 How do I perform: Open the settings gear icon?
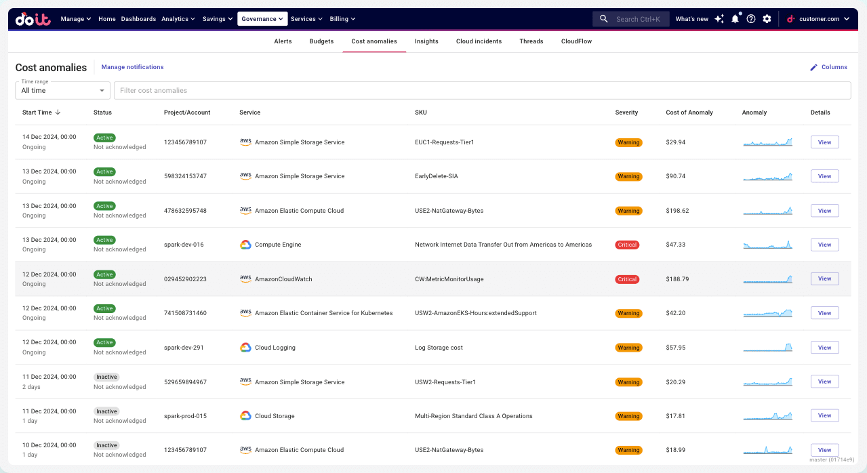[x=767, y=19]
